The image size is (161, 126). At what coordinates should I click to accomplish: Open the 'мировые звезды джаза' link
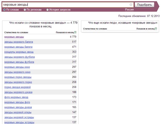(18, 107)
